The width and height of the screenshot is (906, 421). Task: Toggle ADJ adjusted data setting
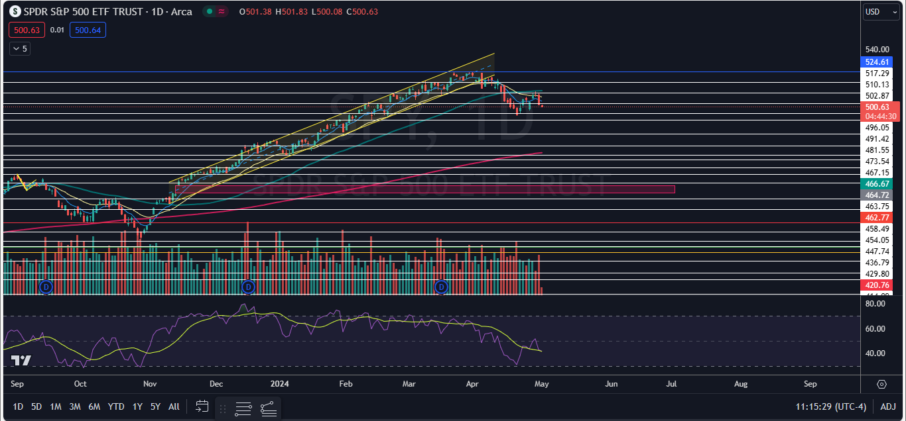pyautogui.click(x=888, y=406)
